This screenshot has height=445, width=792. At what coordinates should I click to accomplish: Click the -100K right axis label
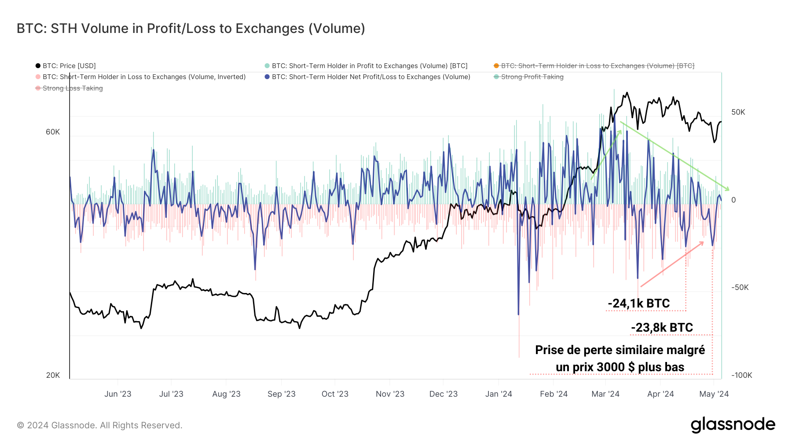741,376
